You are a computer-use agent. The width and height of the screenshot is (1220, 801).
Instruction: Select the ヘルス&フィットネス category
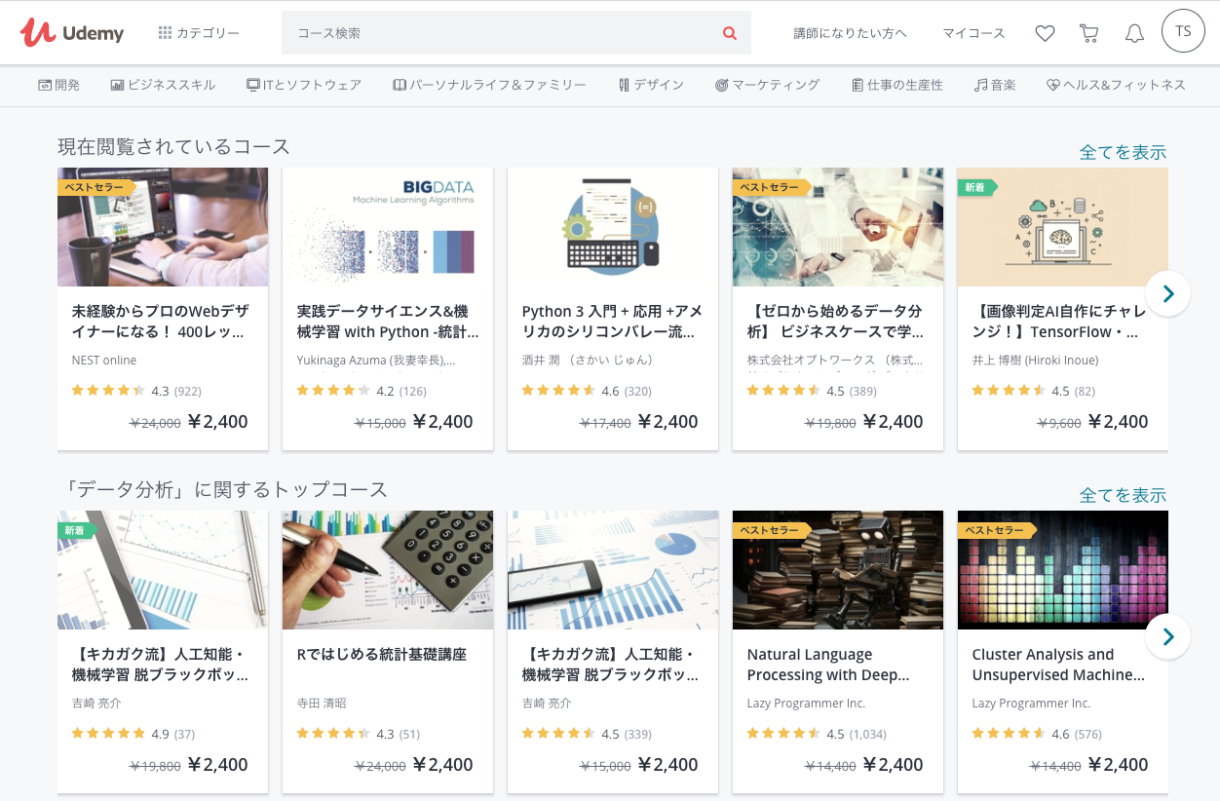1116,85
